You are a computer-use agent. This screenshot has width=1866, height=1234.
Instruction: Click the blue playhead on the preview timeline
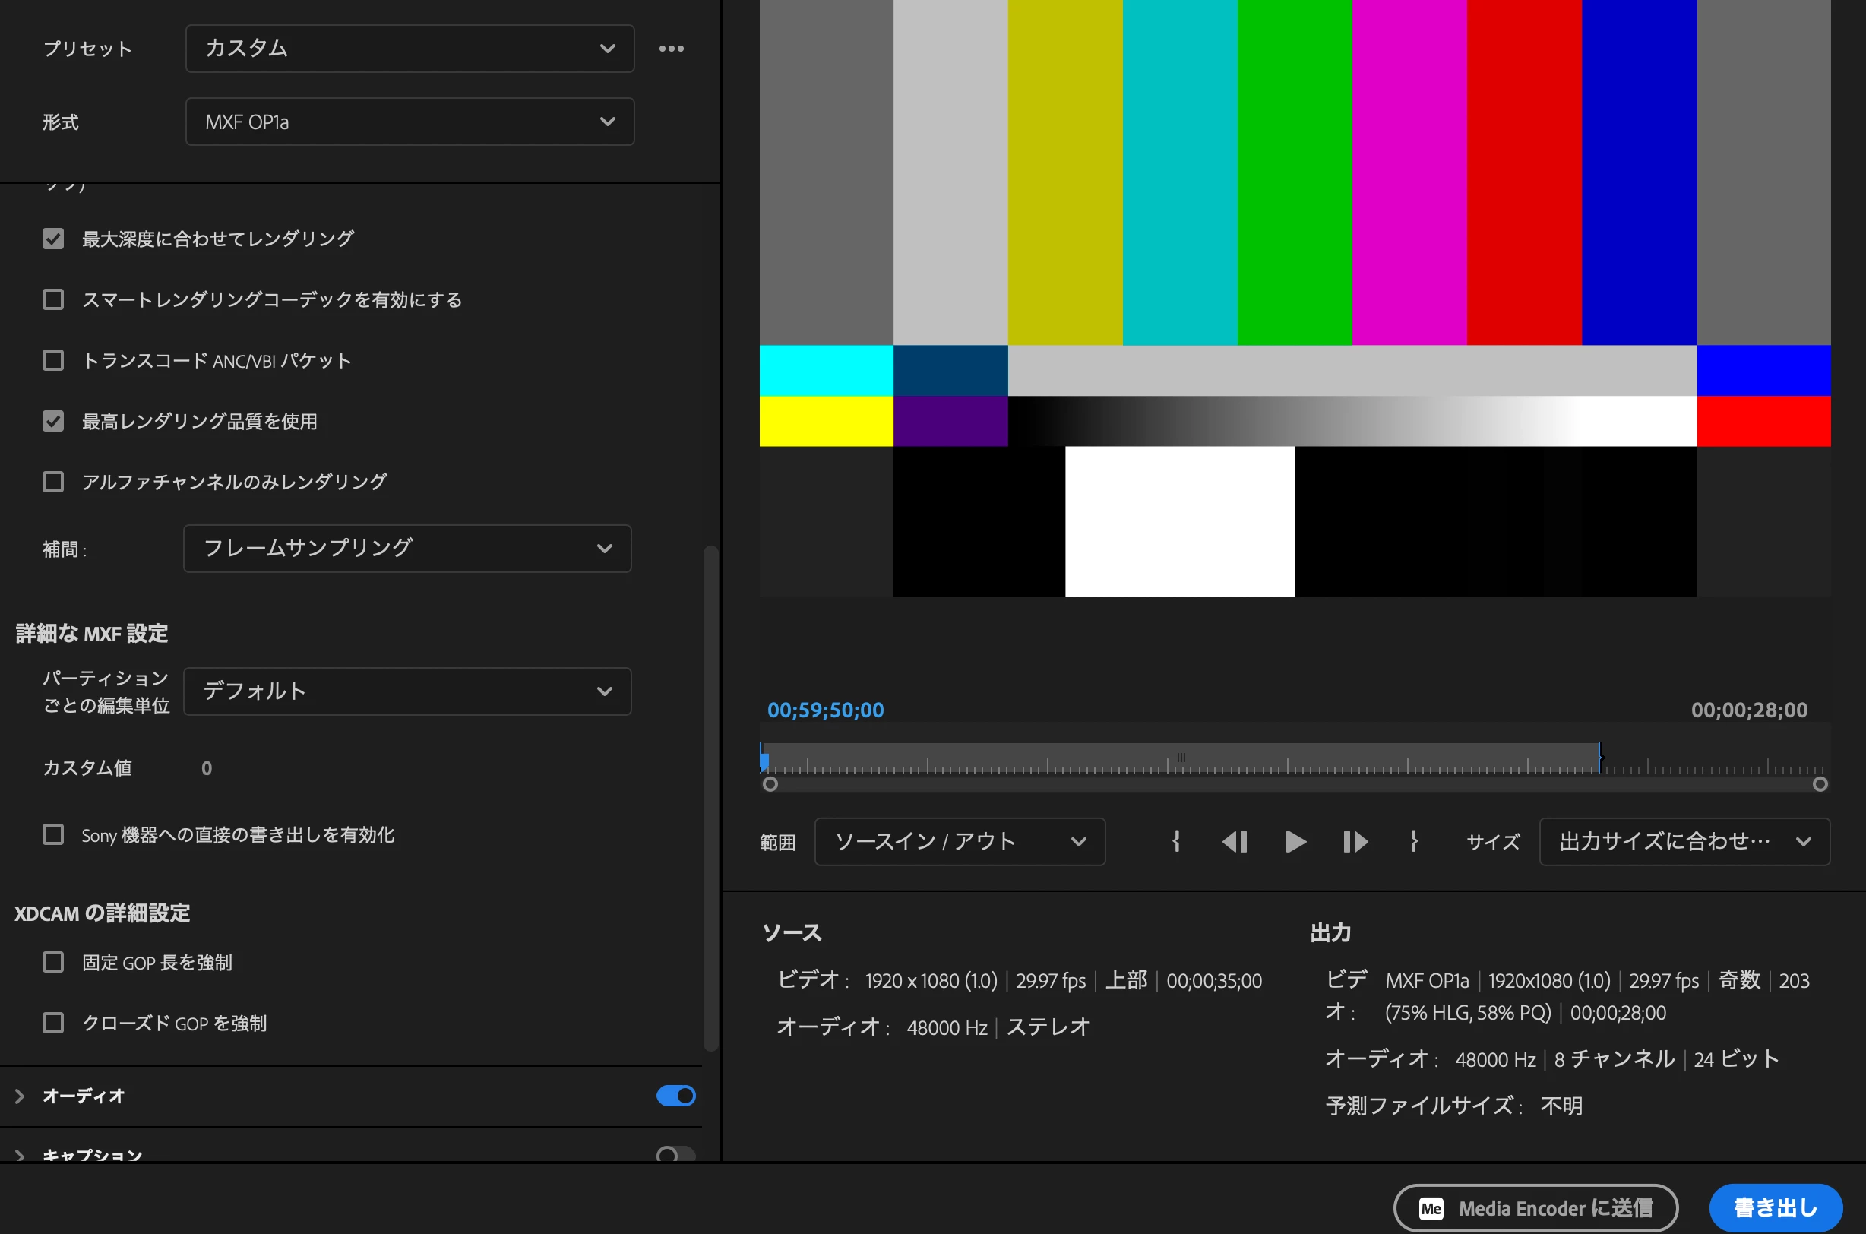(x=764, y=760)
